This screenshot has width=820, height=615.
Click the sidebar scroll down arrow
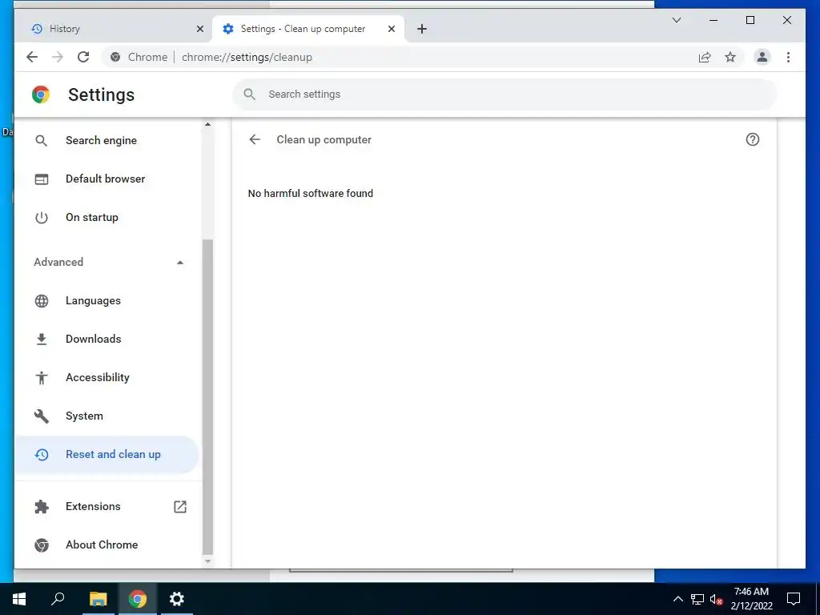click(x=207, y=561)
